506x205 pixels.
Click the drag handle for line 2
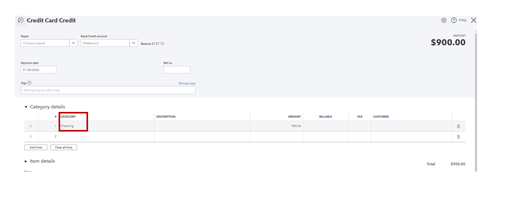pyautogui.click(x=31, y=137)
